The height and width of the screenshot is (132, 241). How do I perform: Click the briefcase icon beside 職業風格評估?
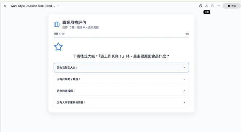[x=57, y=24]
